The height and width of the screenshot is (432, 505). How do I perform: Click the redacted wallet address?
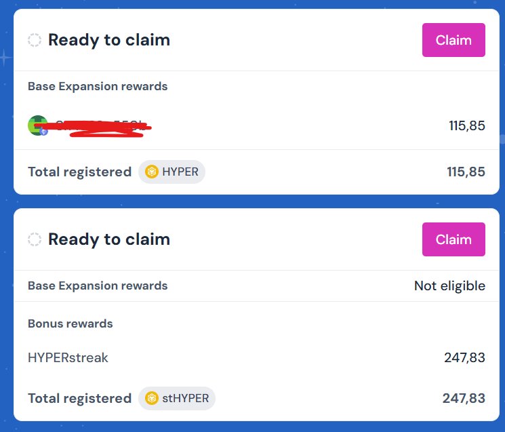point(102,126)
